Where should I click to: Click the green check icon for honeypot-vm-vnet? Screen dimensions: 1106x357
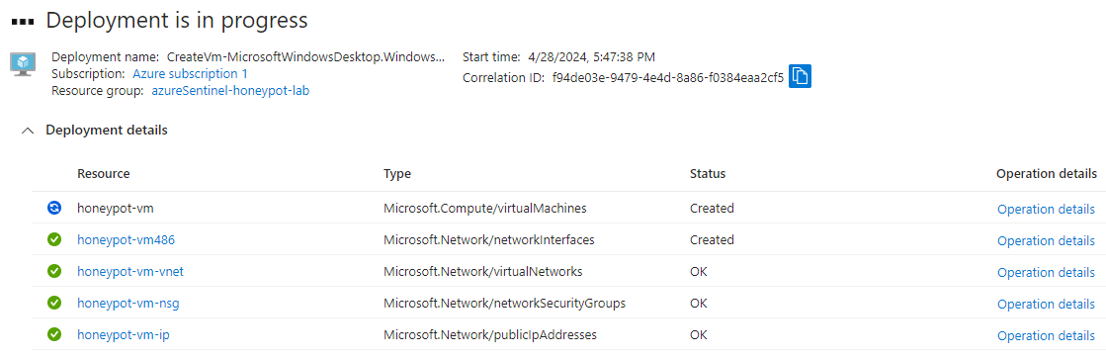click(x=54, y=272)
